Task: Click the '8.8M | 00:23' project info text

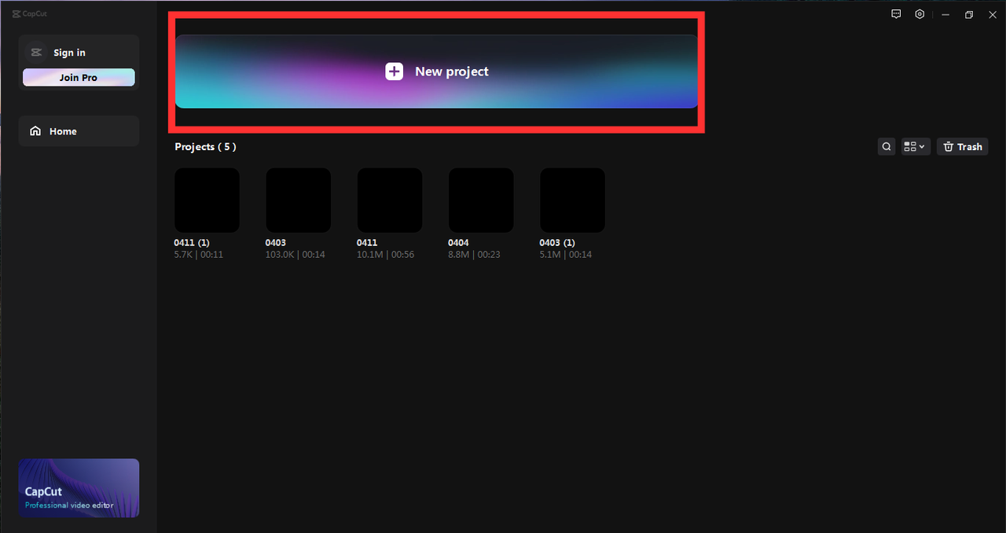Action: (x=474, y=255)
